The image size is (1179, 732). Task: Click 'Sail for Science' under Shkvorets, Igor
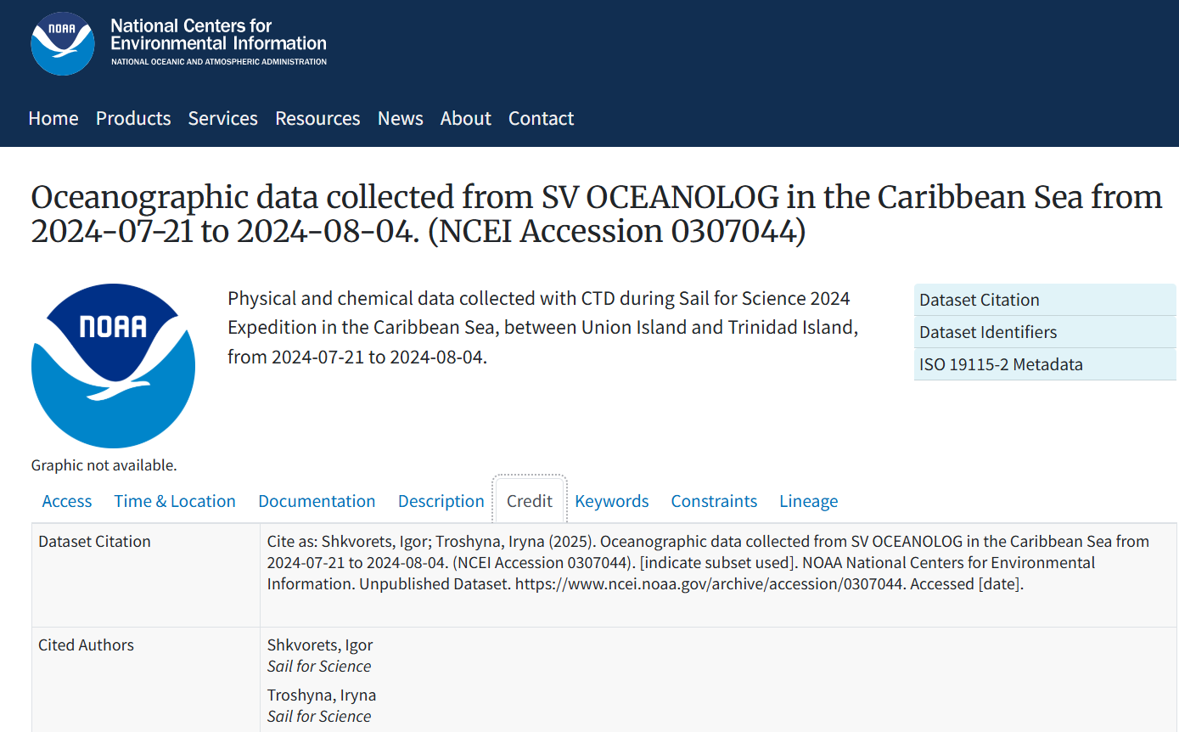(x=319, y=667)
